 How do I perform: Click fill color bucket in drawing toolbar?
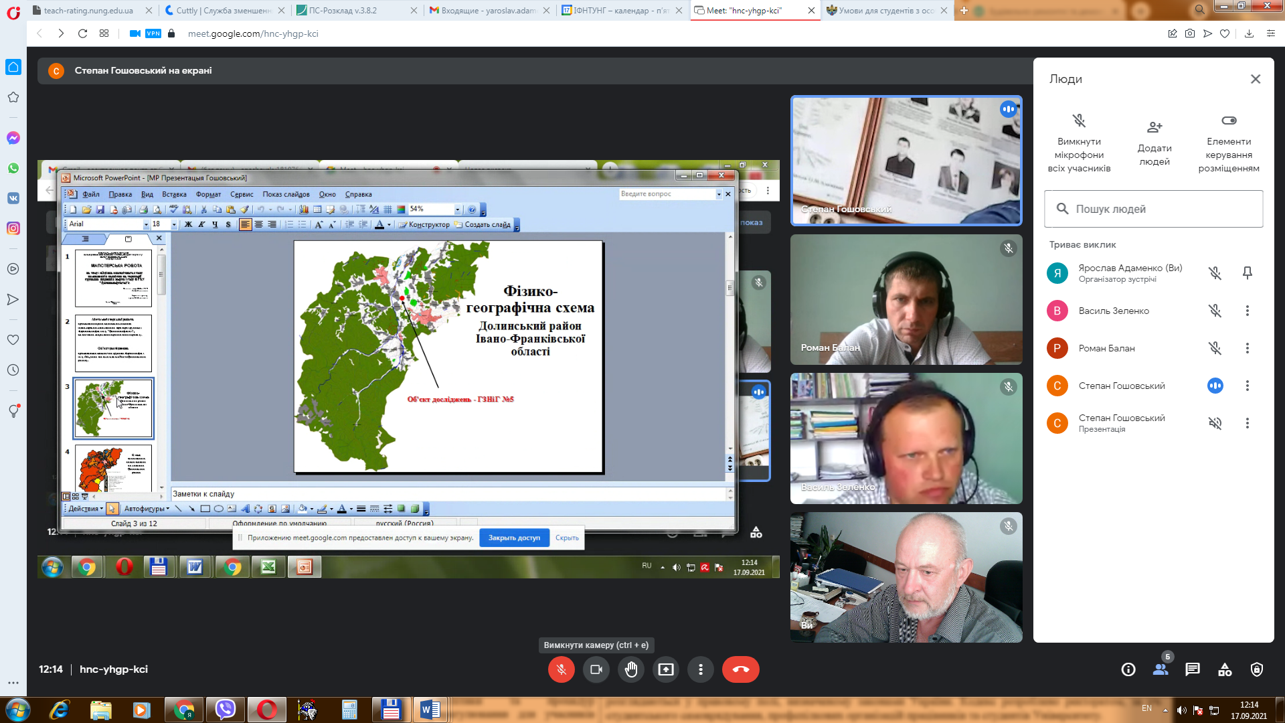coord(303,509)
